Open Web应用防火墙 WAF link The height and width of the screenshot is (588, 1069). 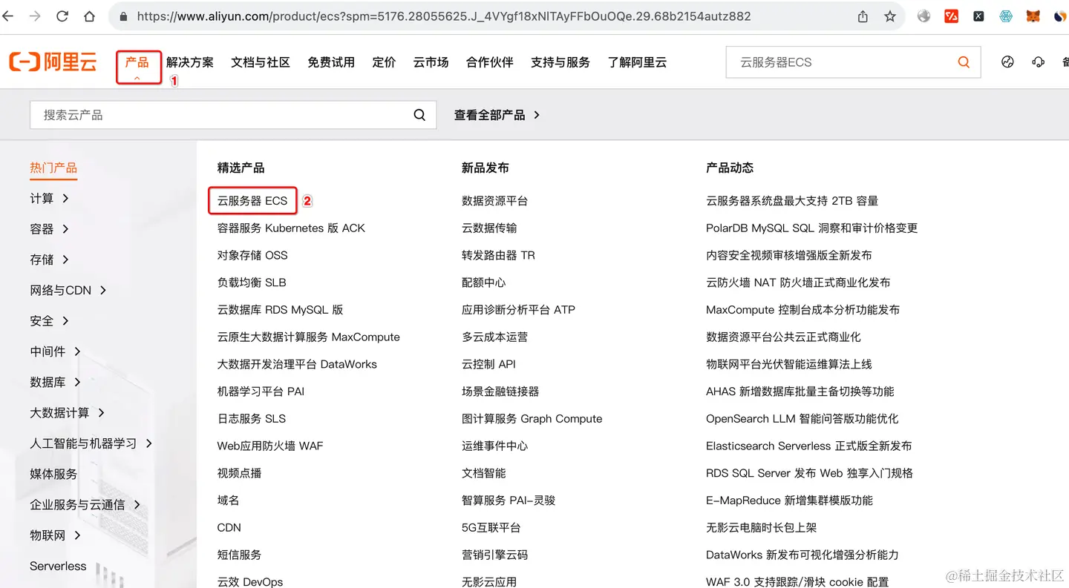click(270, 446)
